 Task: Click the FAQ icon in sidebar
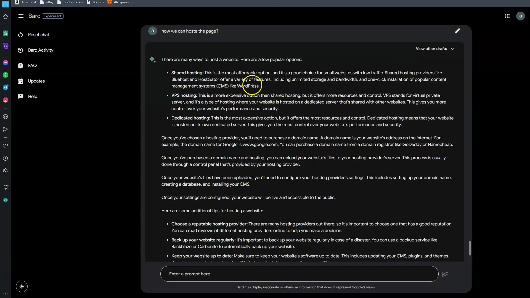click(x=20, y=65)
